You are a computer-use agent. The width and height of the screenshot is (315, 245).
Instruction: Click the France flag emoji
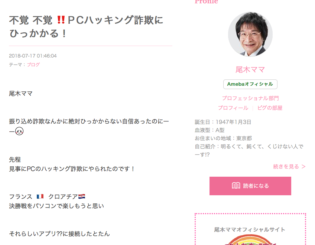(x=40, y=196)
